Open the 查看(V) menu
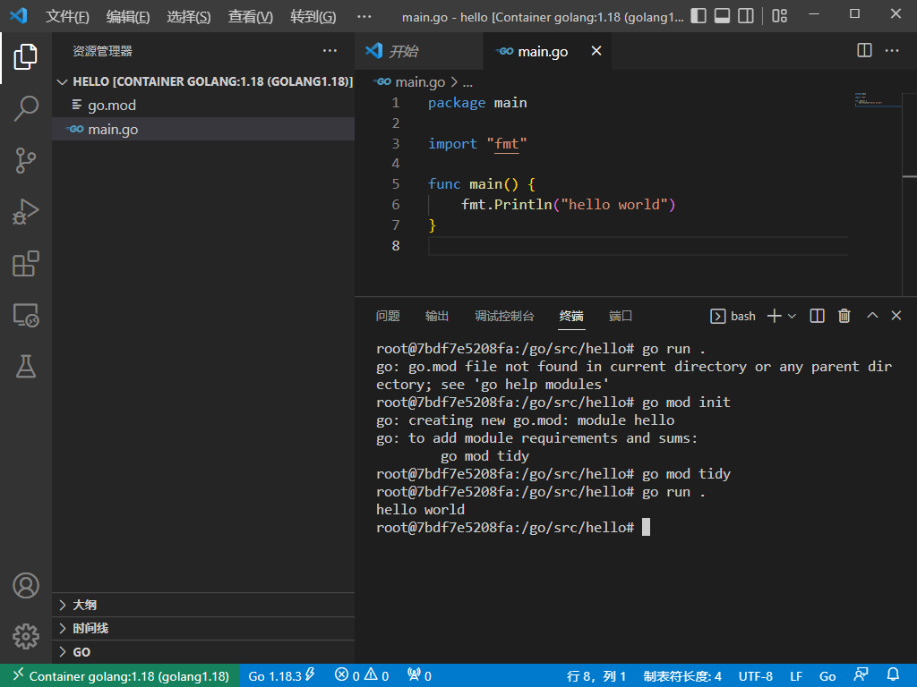 point(251,16)
